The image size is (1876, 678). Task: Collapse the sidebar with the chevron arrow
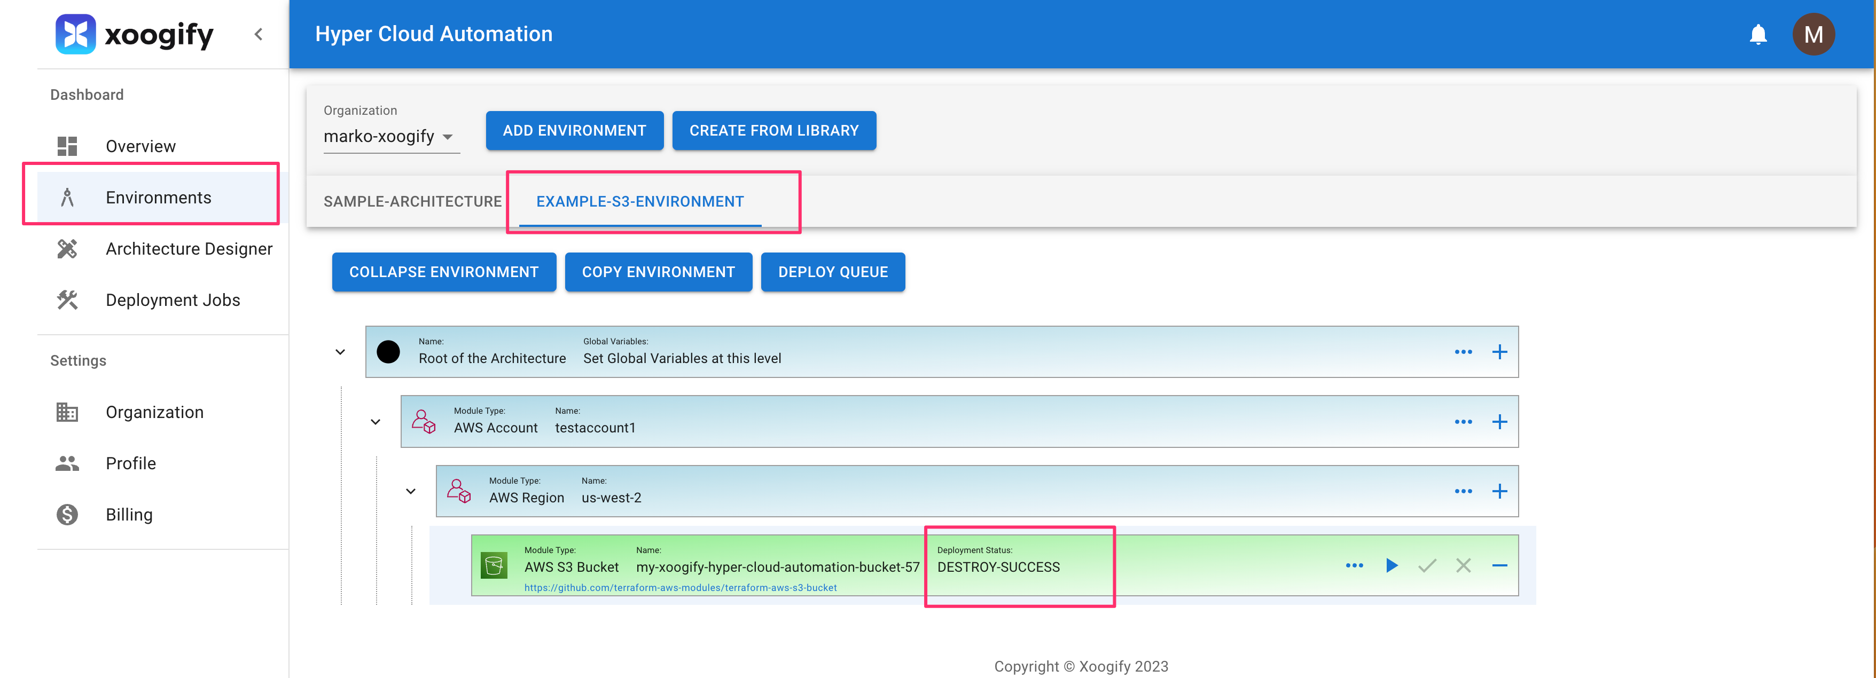click(259, 34)
